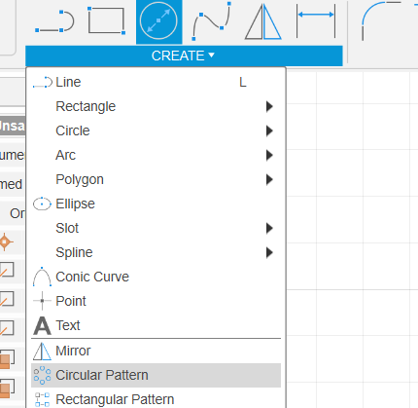
Task: Select the Line tool in toolbar
Action: click(54, 21)
